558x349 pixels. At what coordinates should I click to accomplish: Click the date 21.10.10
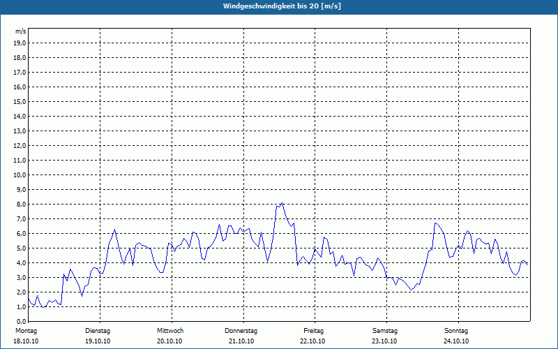(241, 341)
